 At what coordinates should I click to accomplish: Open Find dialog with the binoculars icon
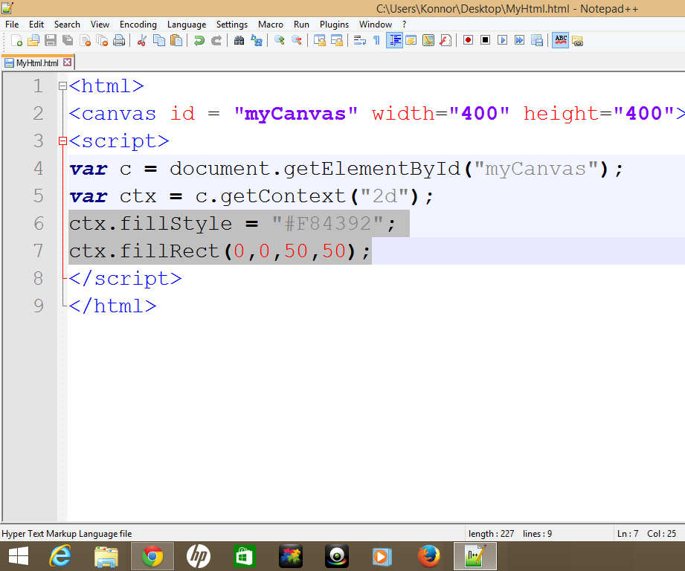[238, 40]
